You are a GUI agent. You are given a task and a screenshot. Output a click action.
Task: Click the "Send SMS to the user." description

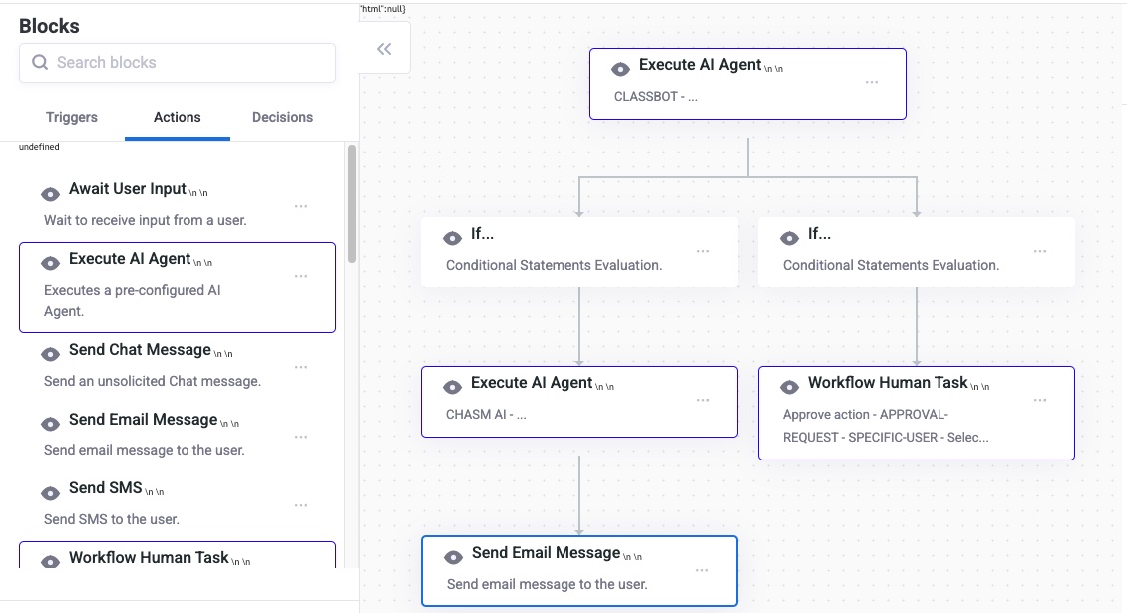coord(112,519)
